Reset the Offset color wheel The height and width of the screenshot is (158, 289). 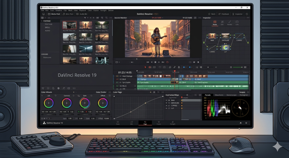click(x=110, y=96)
